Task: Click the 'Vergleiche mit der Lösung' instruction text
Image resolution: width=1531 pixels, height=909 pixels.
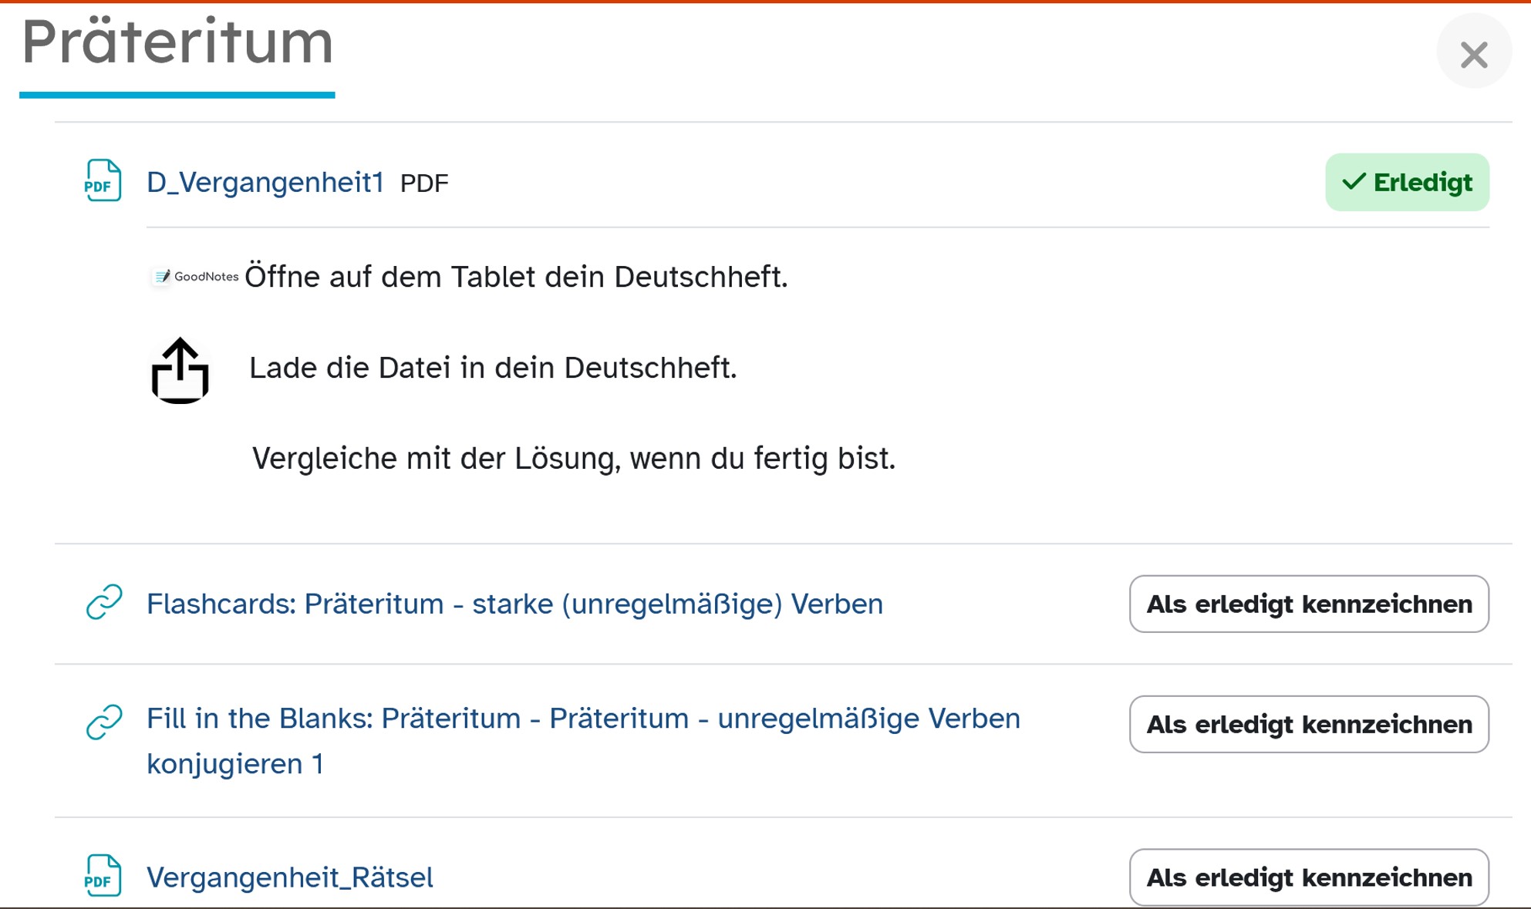Action: (574, 459)
